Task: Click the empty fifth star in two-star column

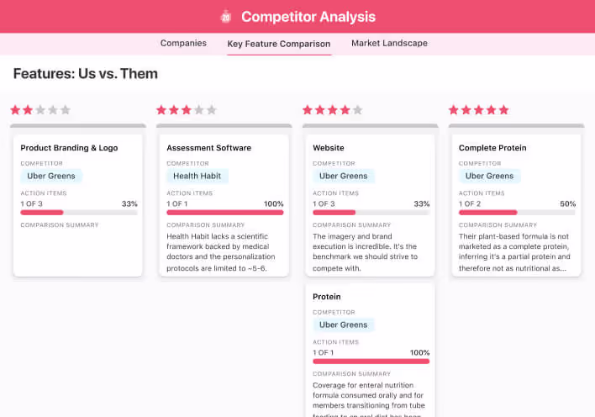Action: [x=66, y=110]
